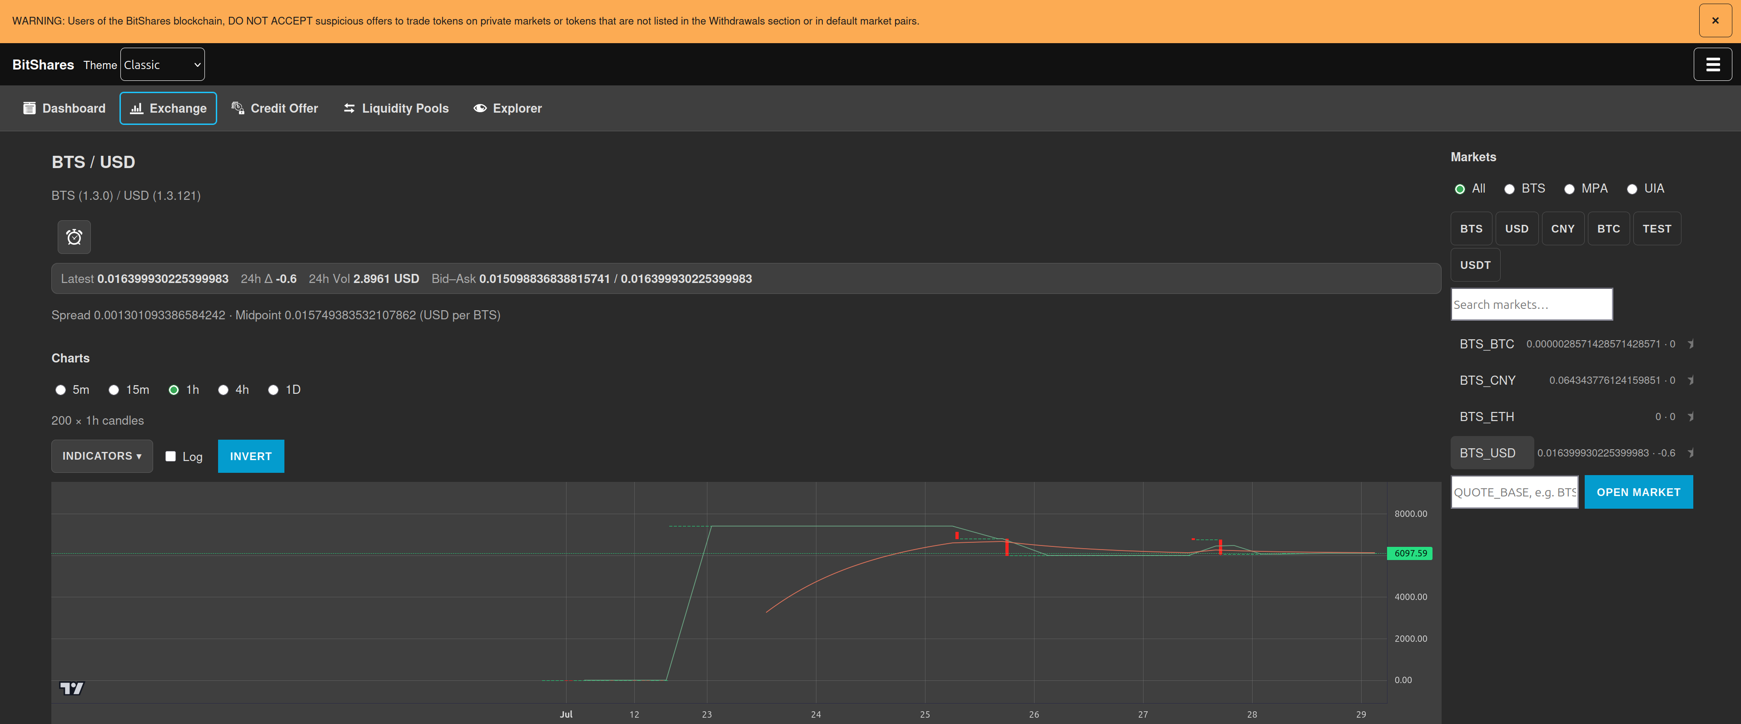
Task: Choose the BTS markets filter radio
Action: pyautogui.click(x=1509, y=189)
